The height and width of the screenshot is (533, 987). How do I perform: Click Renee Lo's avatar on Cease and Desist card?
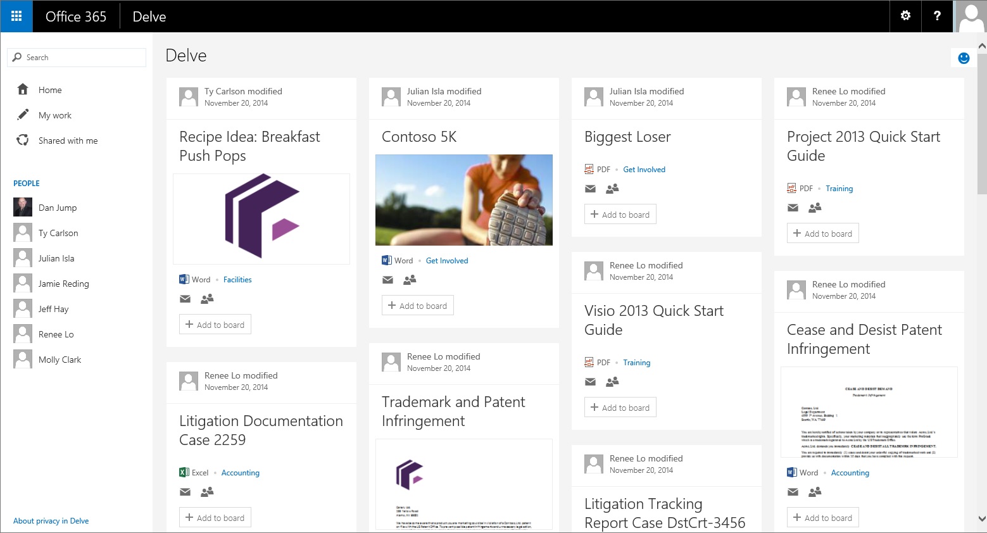click(796, 290)
